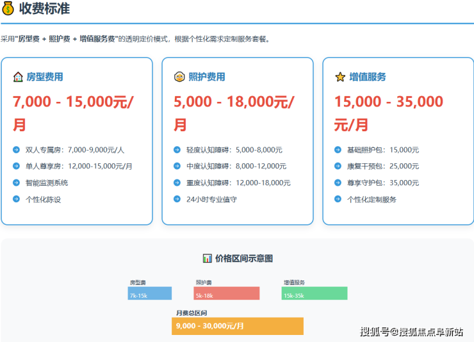Click the green 15k-35k value-added bar

(x=314, y=293)
